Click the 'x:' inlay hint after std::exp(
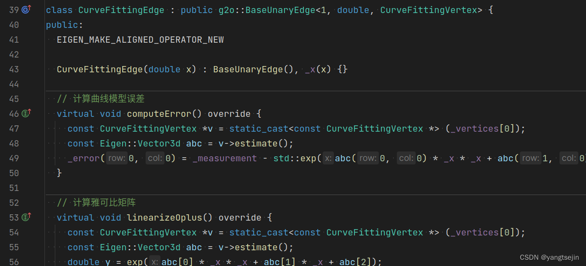 pos(329,158)
